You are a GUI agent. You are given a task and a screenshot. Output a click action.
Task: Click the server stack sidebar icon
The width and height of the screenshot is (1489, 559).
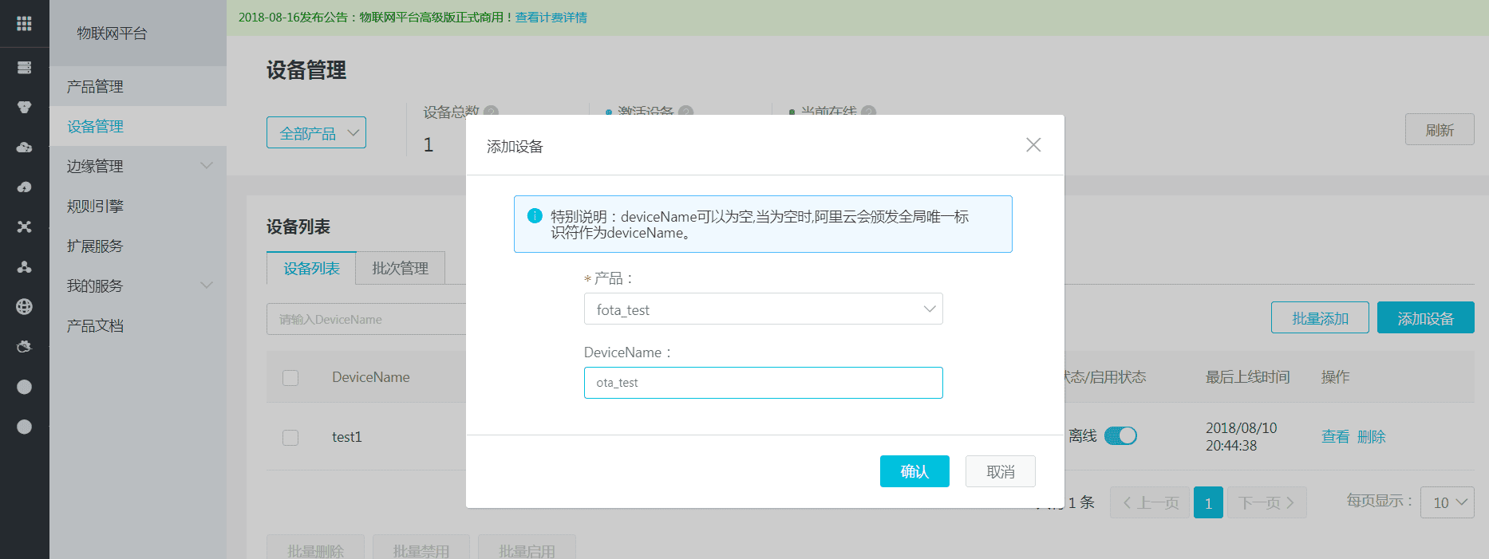pos(24,68)
